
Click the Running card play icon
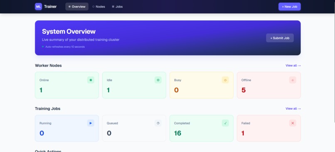coord(91,123)
